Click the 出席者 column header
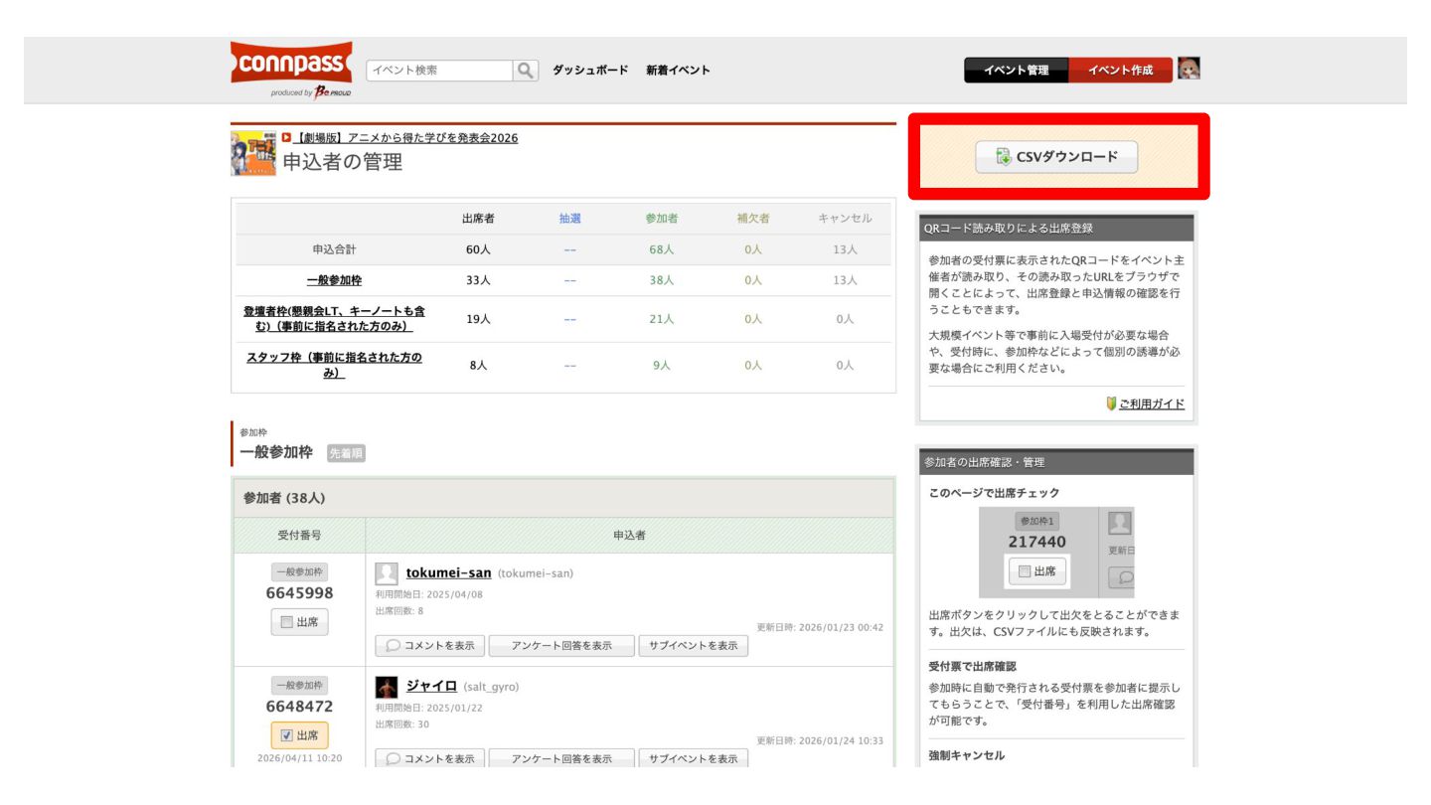Viewport: 1431px width, 805px height. [478, 219]
